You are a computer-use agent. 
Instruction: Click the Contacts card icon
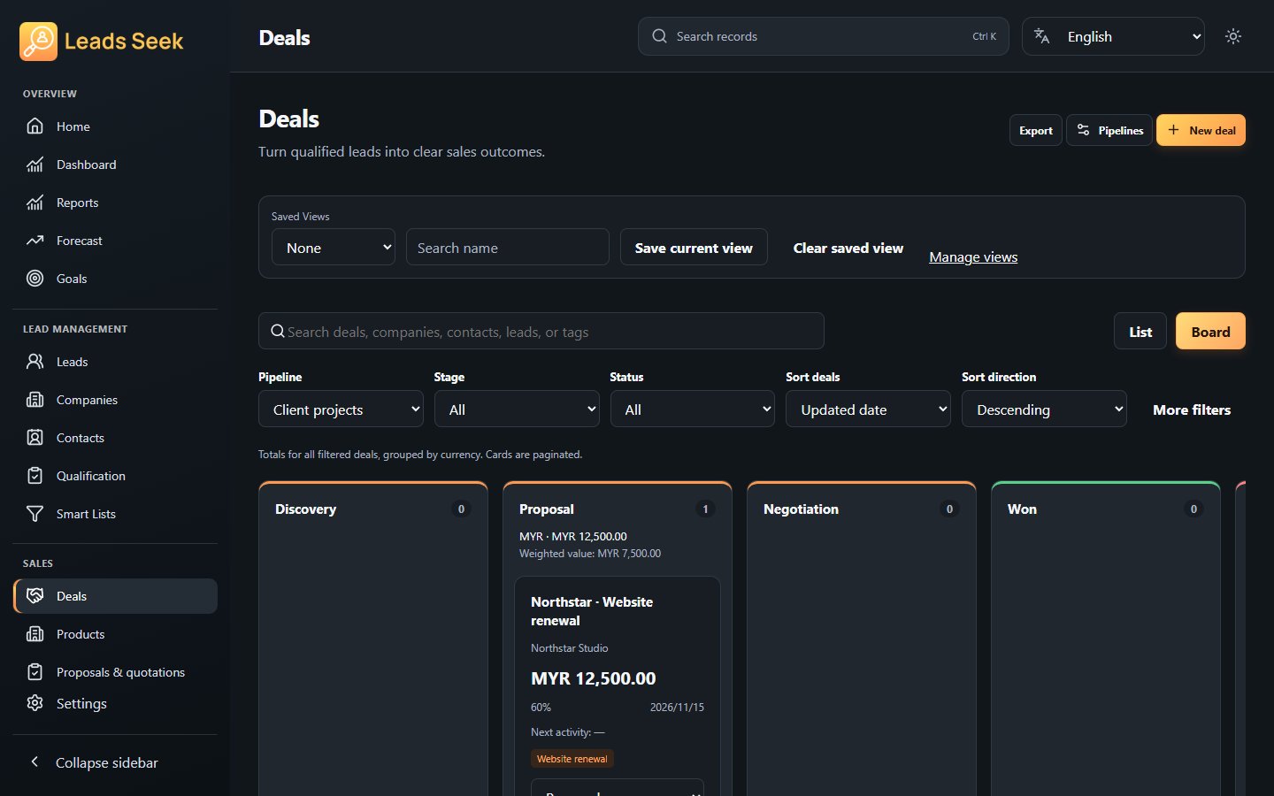tap(35, 438)
